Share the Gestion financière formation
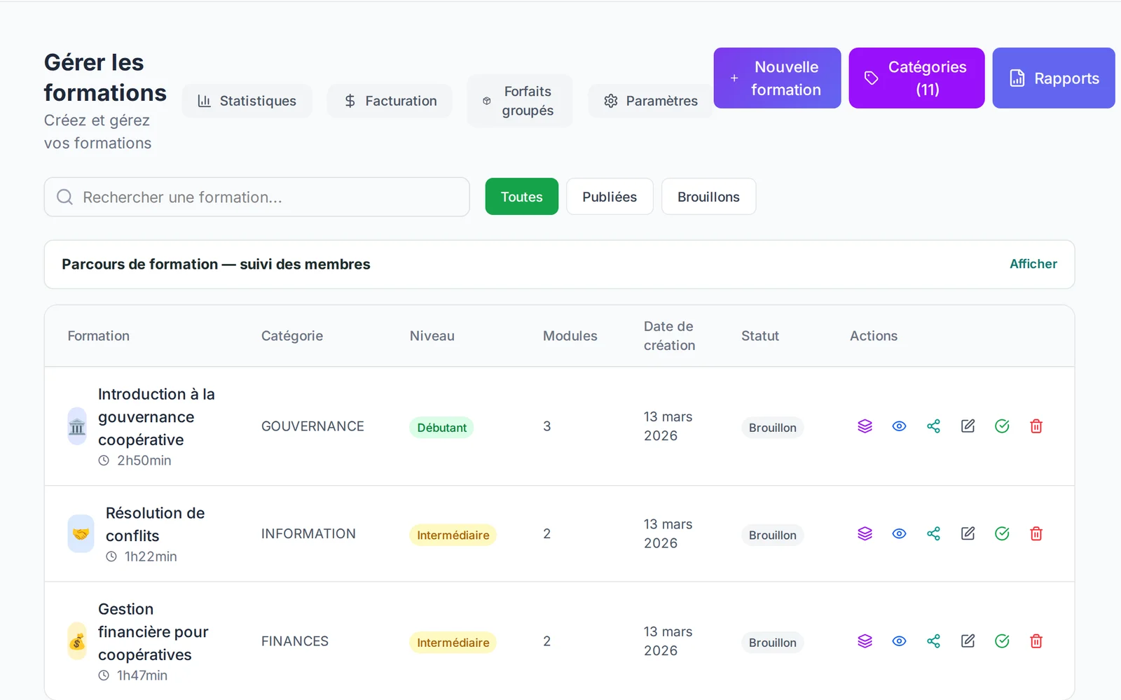Viewport: 1121px width, 700px height. (933, 641)
